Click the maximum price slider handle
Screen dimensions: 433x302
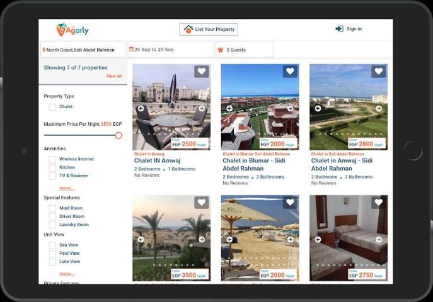pos(118,135)
